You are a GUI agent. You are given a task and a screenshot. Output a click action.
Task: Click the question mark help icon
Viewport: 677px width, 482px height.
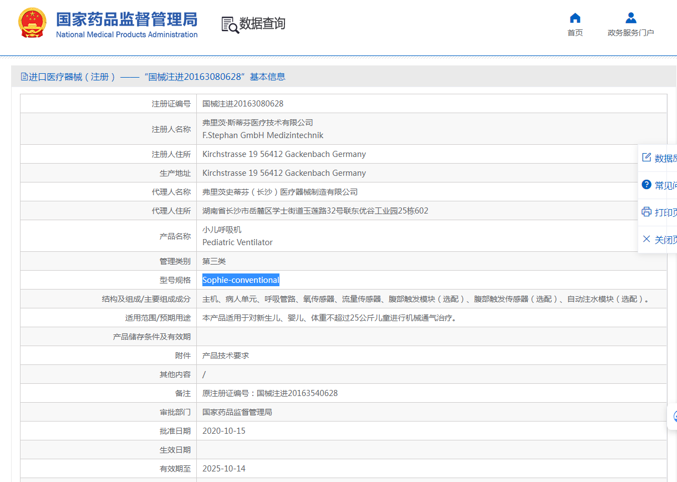point(646,185)
